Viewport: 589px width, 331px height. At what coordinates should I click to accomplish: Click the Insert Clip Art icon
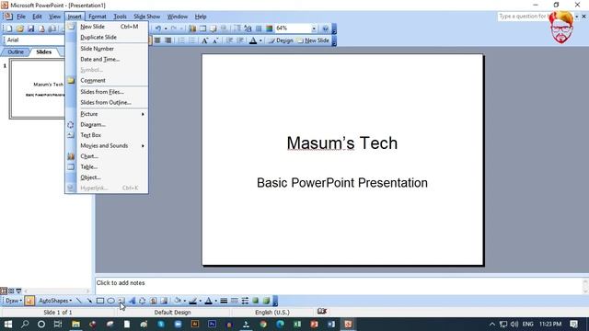(x=154, y=301)
